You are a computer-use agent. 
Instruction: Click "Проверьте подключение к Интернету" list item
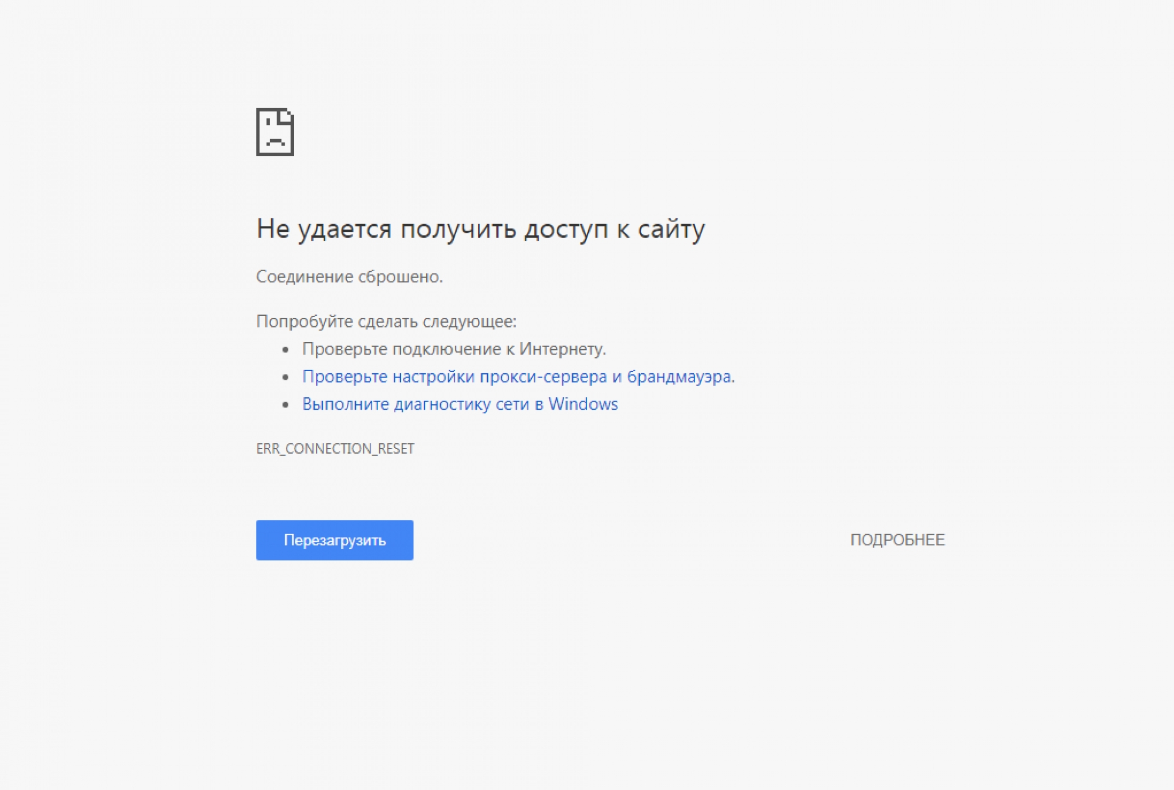[453, 349]
